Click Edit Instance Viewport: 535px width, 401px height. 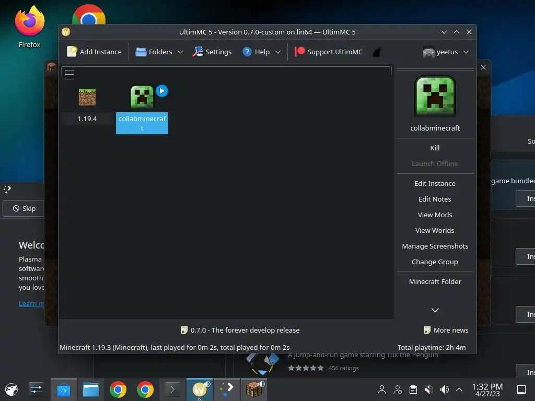(x=435, y=183)
